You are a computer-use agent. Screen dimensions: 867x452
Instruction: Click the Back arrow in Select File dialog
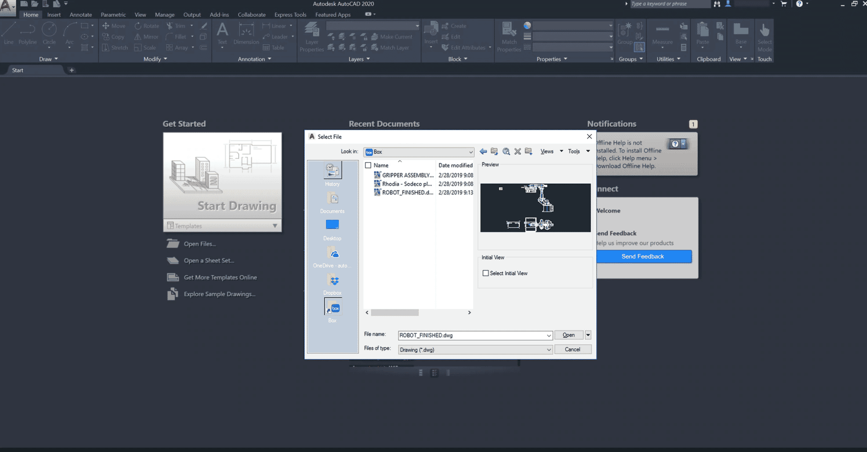(x=483, y=152)
